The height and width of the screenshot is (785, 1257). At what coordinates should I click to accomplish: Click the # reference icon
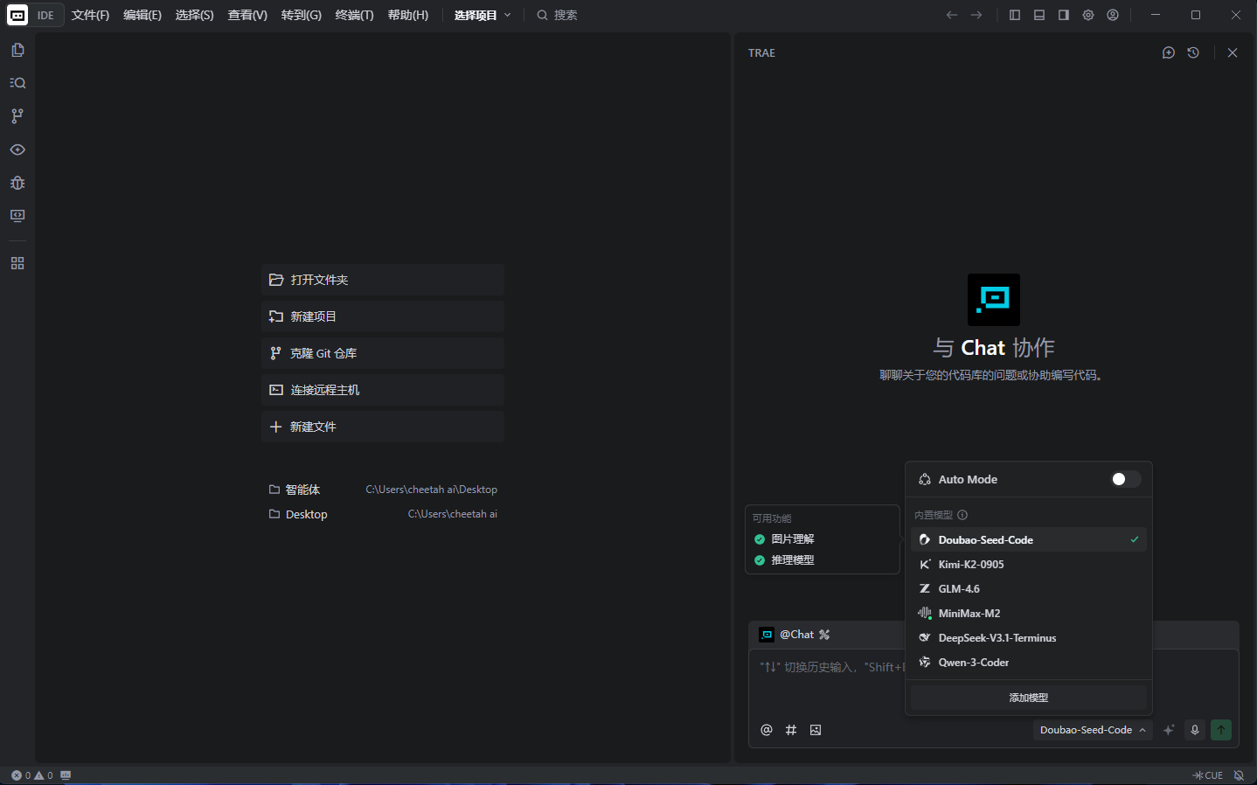point(791,730)
